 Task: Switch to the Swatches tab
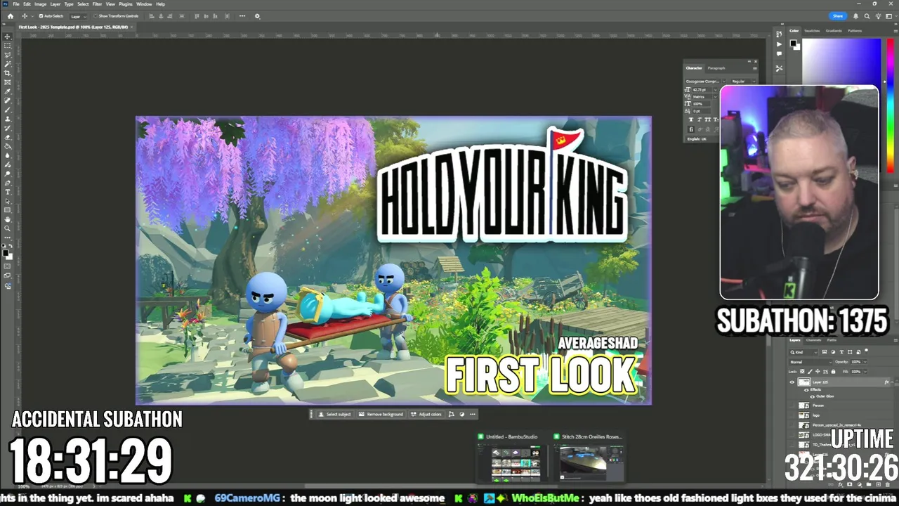coord(812,31)
